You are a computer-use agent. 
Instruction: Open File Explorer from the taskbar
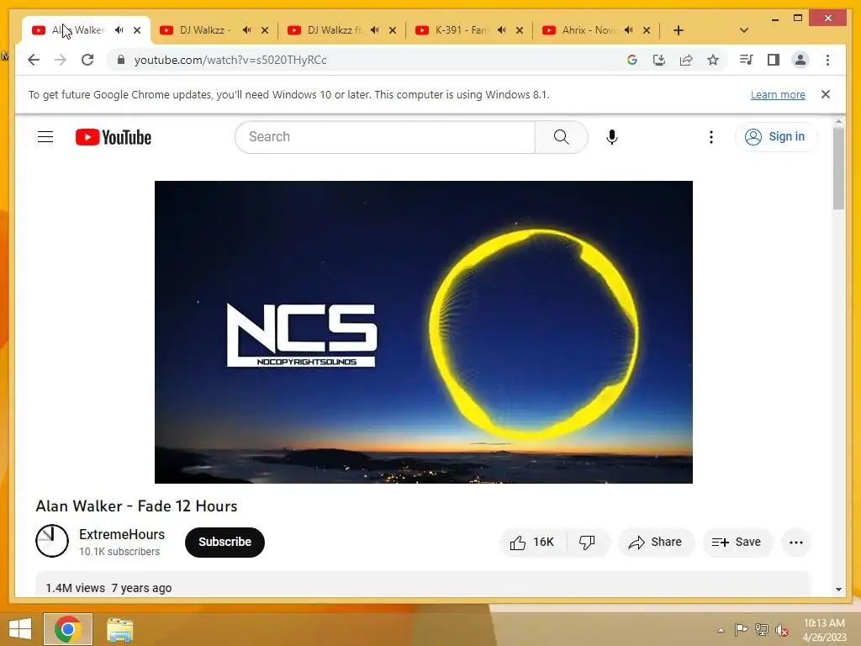pos(119,629)
